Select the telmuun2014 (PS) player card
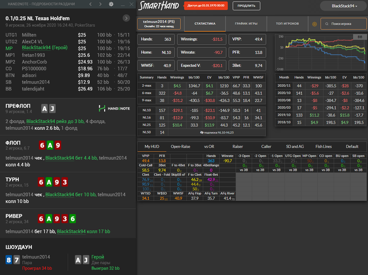 click(159, 24)
